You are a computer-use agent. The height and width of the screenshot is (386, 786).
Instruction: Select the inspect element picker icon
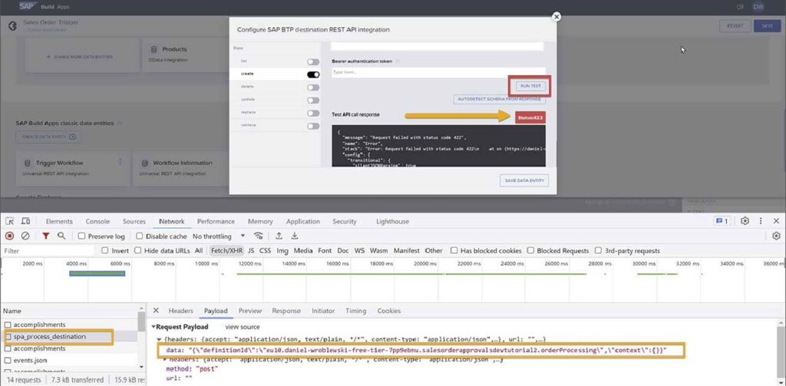pyautogui.click(x=10, y=221)
